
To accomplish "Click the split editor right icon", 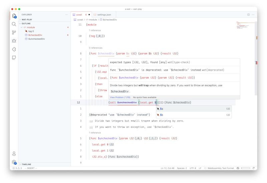I will point(248,15).
